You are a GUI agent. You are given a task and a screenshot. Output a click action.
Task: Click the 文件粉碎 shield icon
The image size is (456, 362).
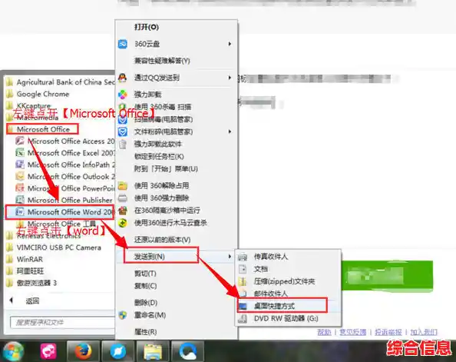point(122,131)
